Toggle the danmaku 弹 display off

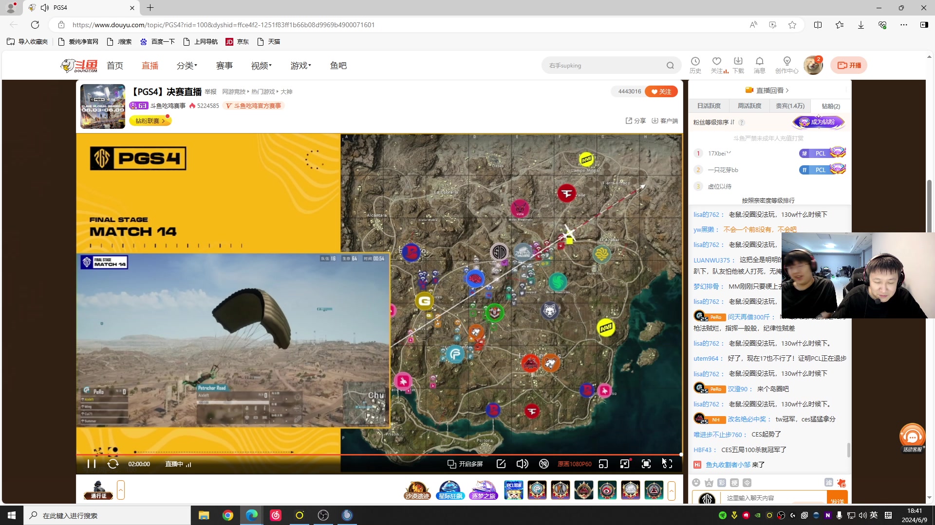(x=544, y=464)
